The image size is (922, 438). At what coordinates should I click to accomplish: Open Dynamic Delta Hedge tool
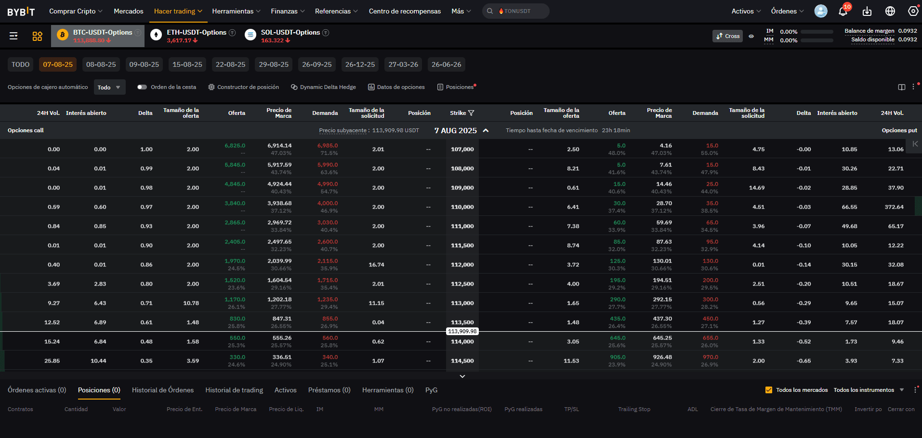(x=323, y=87)
